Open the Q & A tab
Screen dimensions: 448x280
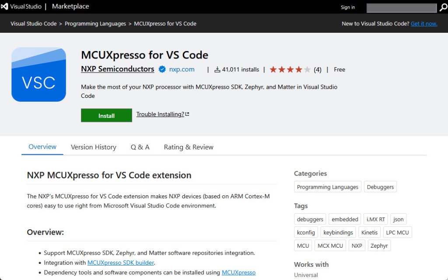140,147
